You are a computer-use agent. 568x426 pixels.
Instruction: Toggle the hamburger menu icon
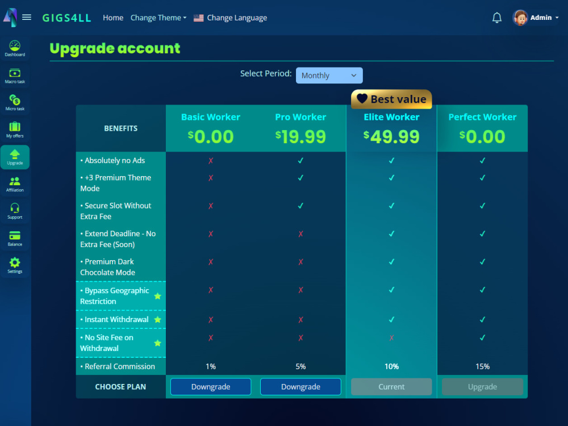[27, 18]
